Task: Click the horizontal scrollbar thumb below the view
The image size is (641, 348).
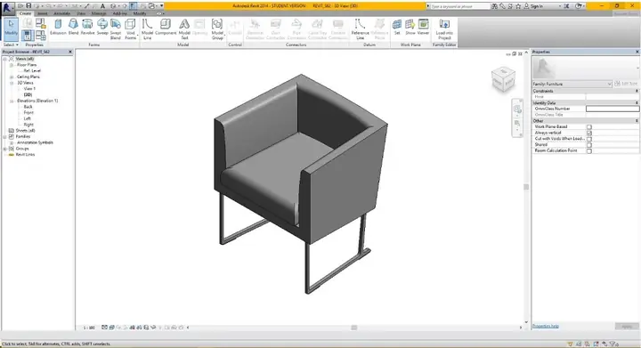Action: pos(354,328)
